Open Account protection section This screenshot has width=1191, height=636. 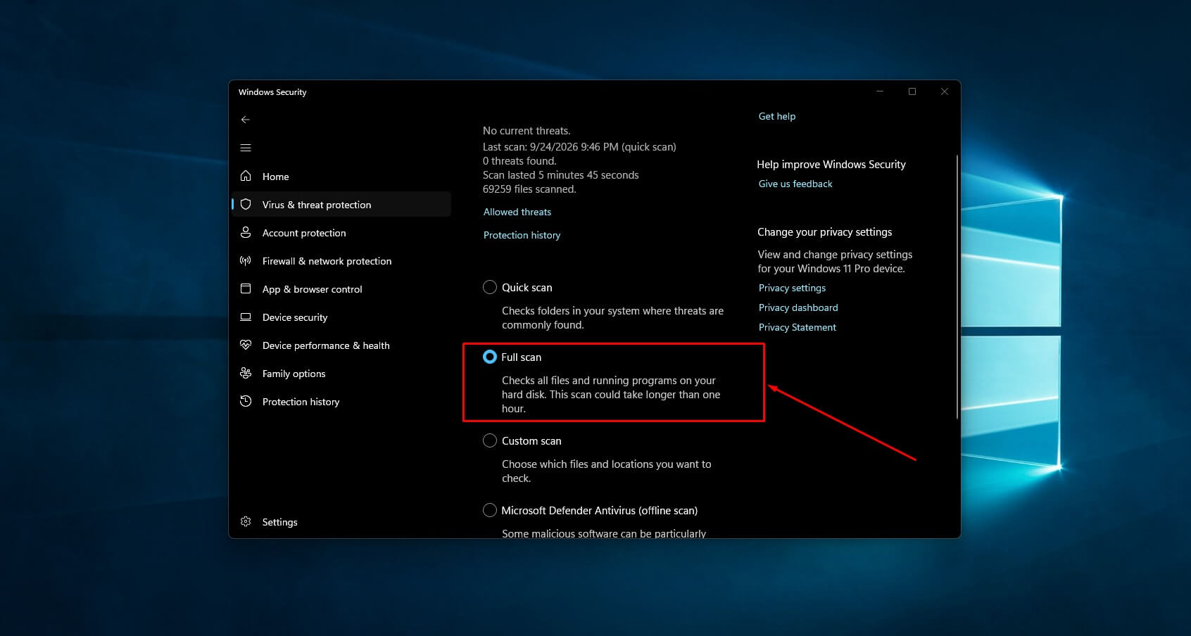pyautogui.click(x=341, y=232)
